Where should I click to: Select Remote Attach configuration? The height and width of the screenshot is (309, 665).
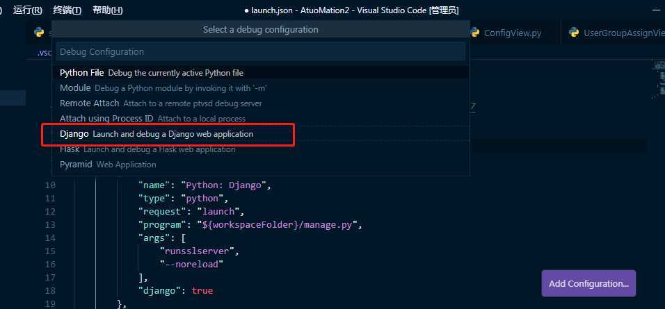point(260,103)
